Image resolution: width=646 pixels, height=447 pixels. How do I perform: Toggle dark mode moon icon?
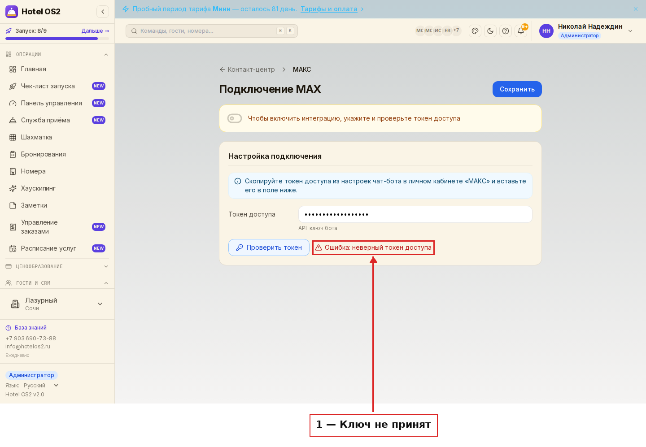(490, 31)
